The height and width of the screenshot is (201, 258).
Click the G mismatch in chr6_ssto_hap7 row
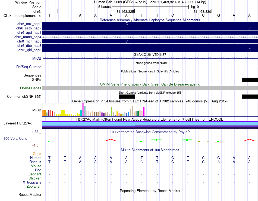250,28
